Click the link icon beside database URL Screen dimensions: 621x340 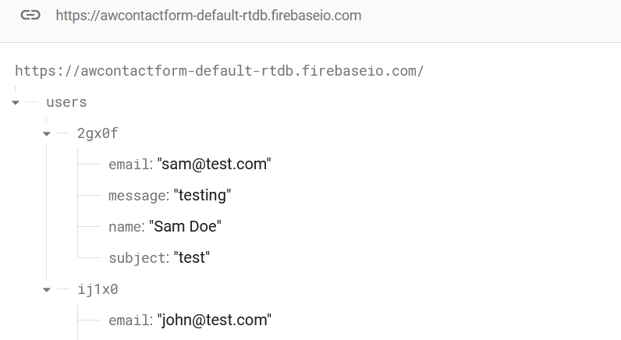(30, 16)
